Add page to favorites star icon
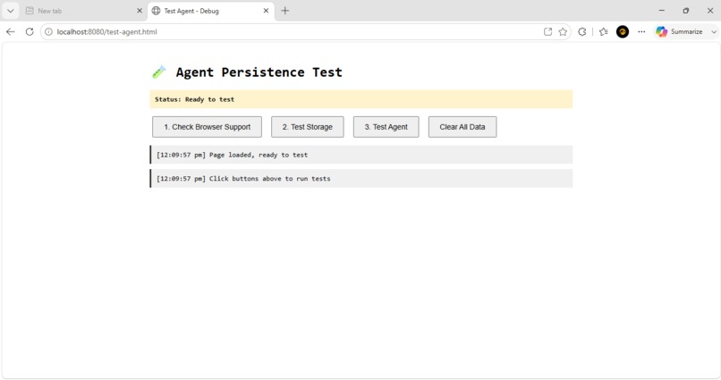The image size is (721, 380). pos(563,31)
